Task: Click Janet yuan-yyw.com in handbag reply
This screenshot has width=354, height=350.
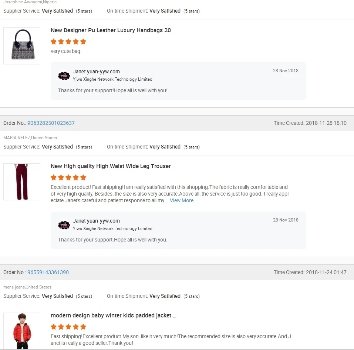Action: point(96,71)
